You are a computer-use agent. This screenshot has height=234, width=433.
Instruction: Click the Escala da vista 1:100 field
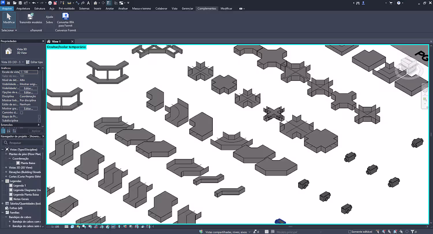tap(29, 72)
